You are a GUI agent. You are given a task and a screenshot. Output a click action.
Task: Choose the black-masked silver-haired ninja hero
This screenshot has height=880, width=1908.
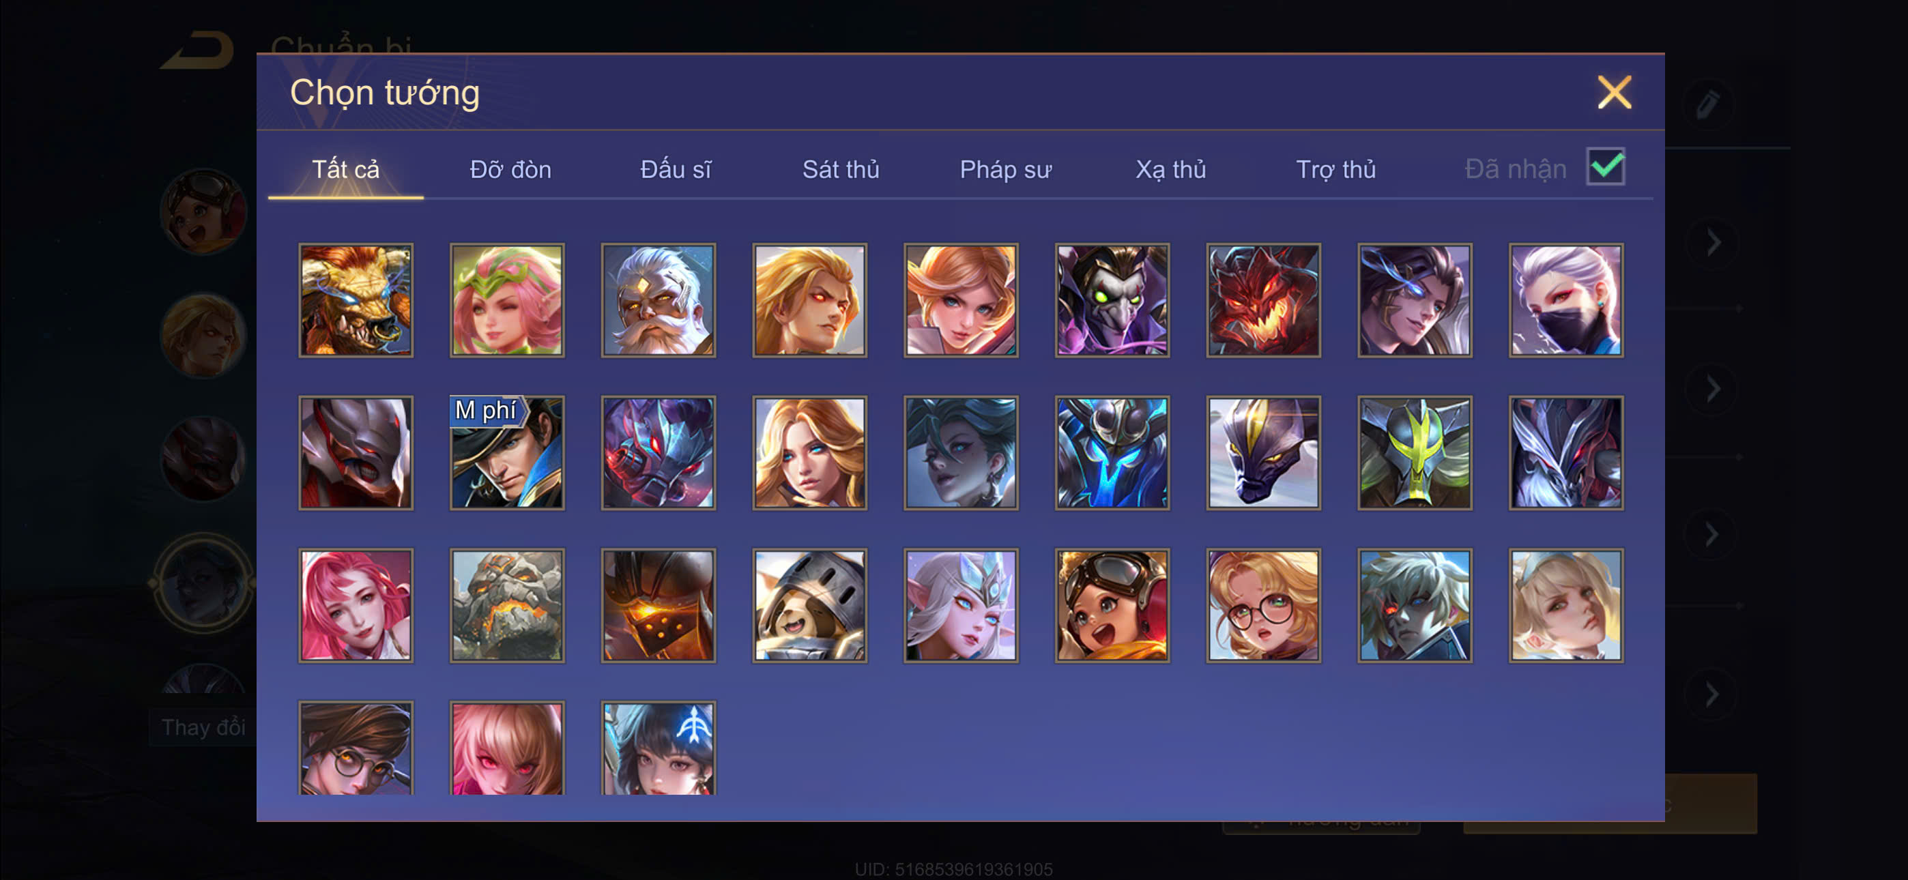[1566, 300]
